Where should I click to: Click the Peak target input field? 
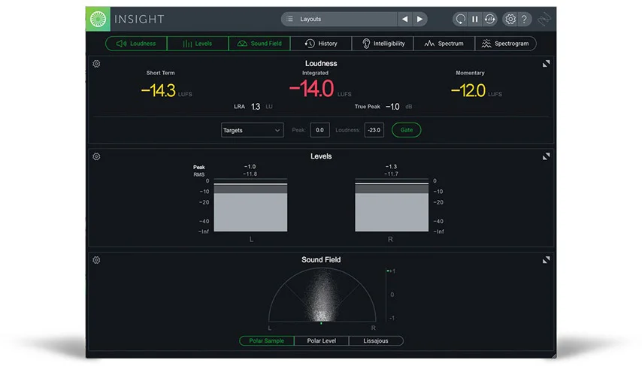(319, 130)
